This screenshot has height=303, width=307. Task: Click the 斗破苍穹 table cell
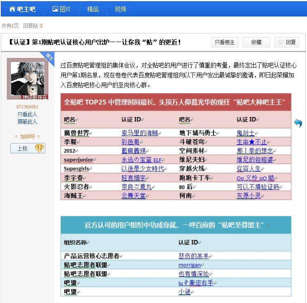pyautogui.click(x=192, y=142)
